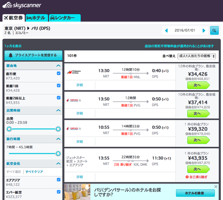Click the Philippine Airlines logo

(74, 72)
